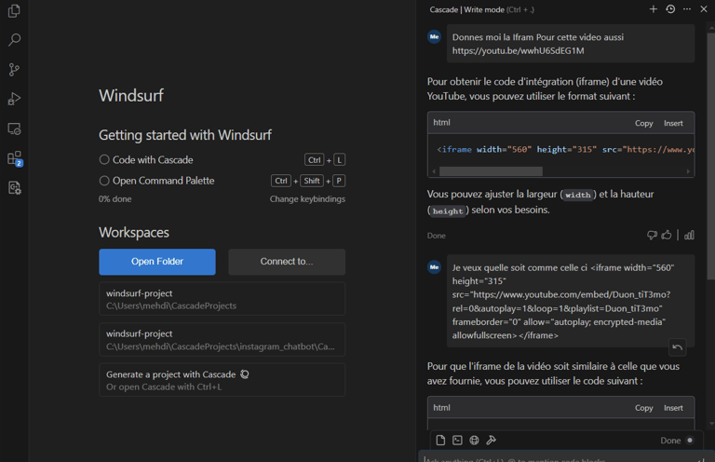Open the Search view in activity bar
This screenshot has height=462, width=715.
coord(14,40)
